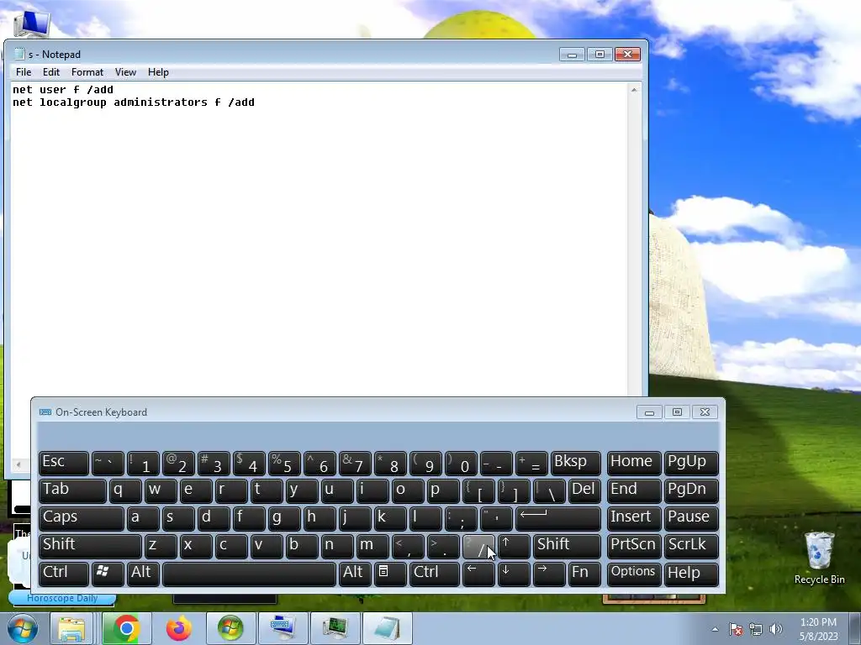The width and height of the screenshot is (861, 645).
Task: Click the Windows logo key on keyboard
Action: click(108, 574)
